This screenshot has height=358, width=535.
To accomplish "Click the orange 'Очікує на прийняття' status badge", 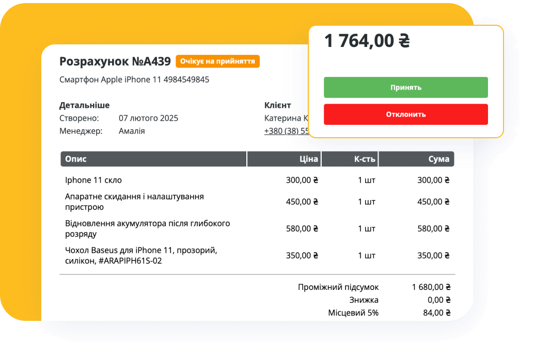I will [x=217, y=61].
